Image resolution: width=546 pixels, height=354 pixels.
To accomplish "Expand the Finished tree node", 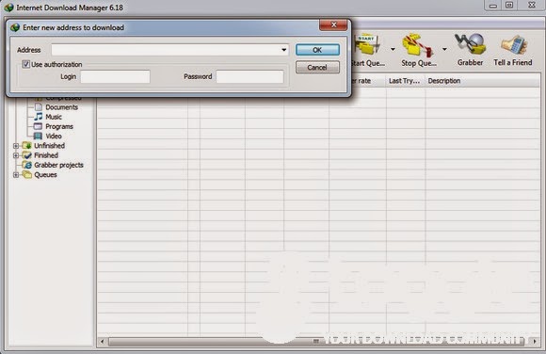I will 16,155.
